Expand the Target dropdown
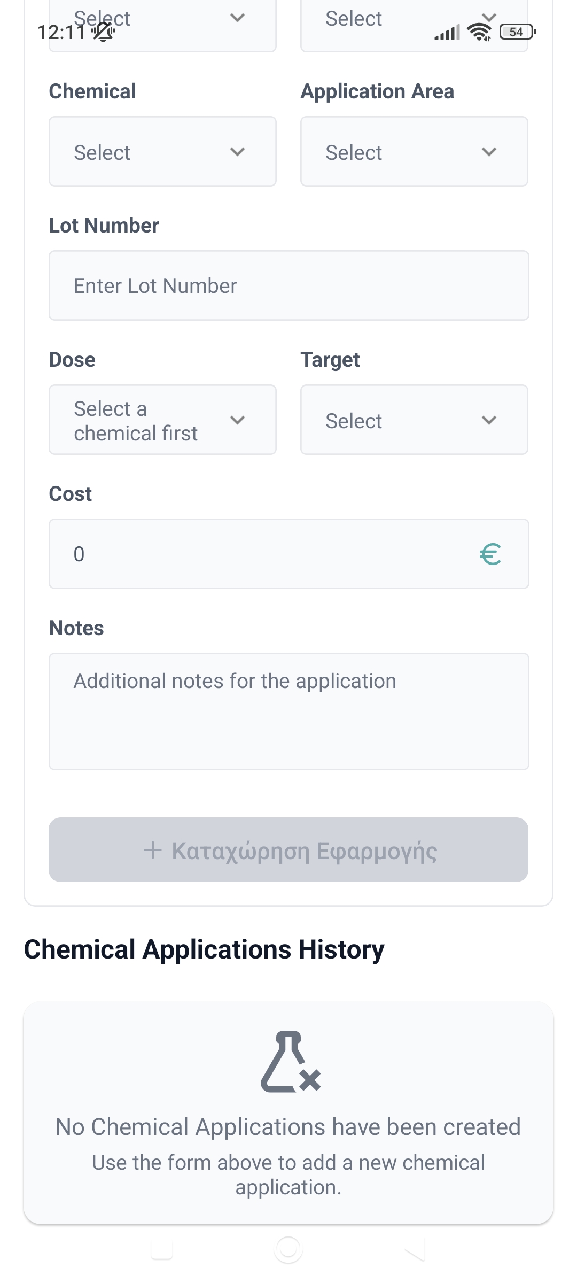The height and width of the screenshot is (1283, 577). click(414, 420)
